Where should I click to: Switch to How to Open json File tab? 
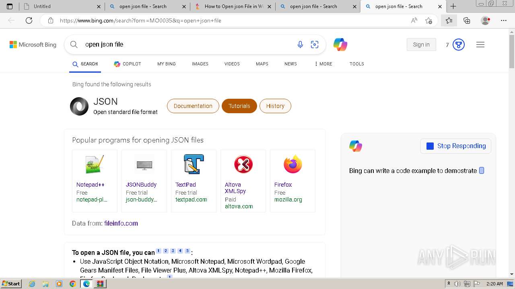(x=233, y=6)
